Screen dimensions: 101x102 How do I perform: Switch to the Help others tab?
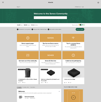[x=33, y=87]
